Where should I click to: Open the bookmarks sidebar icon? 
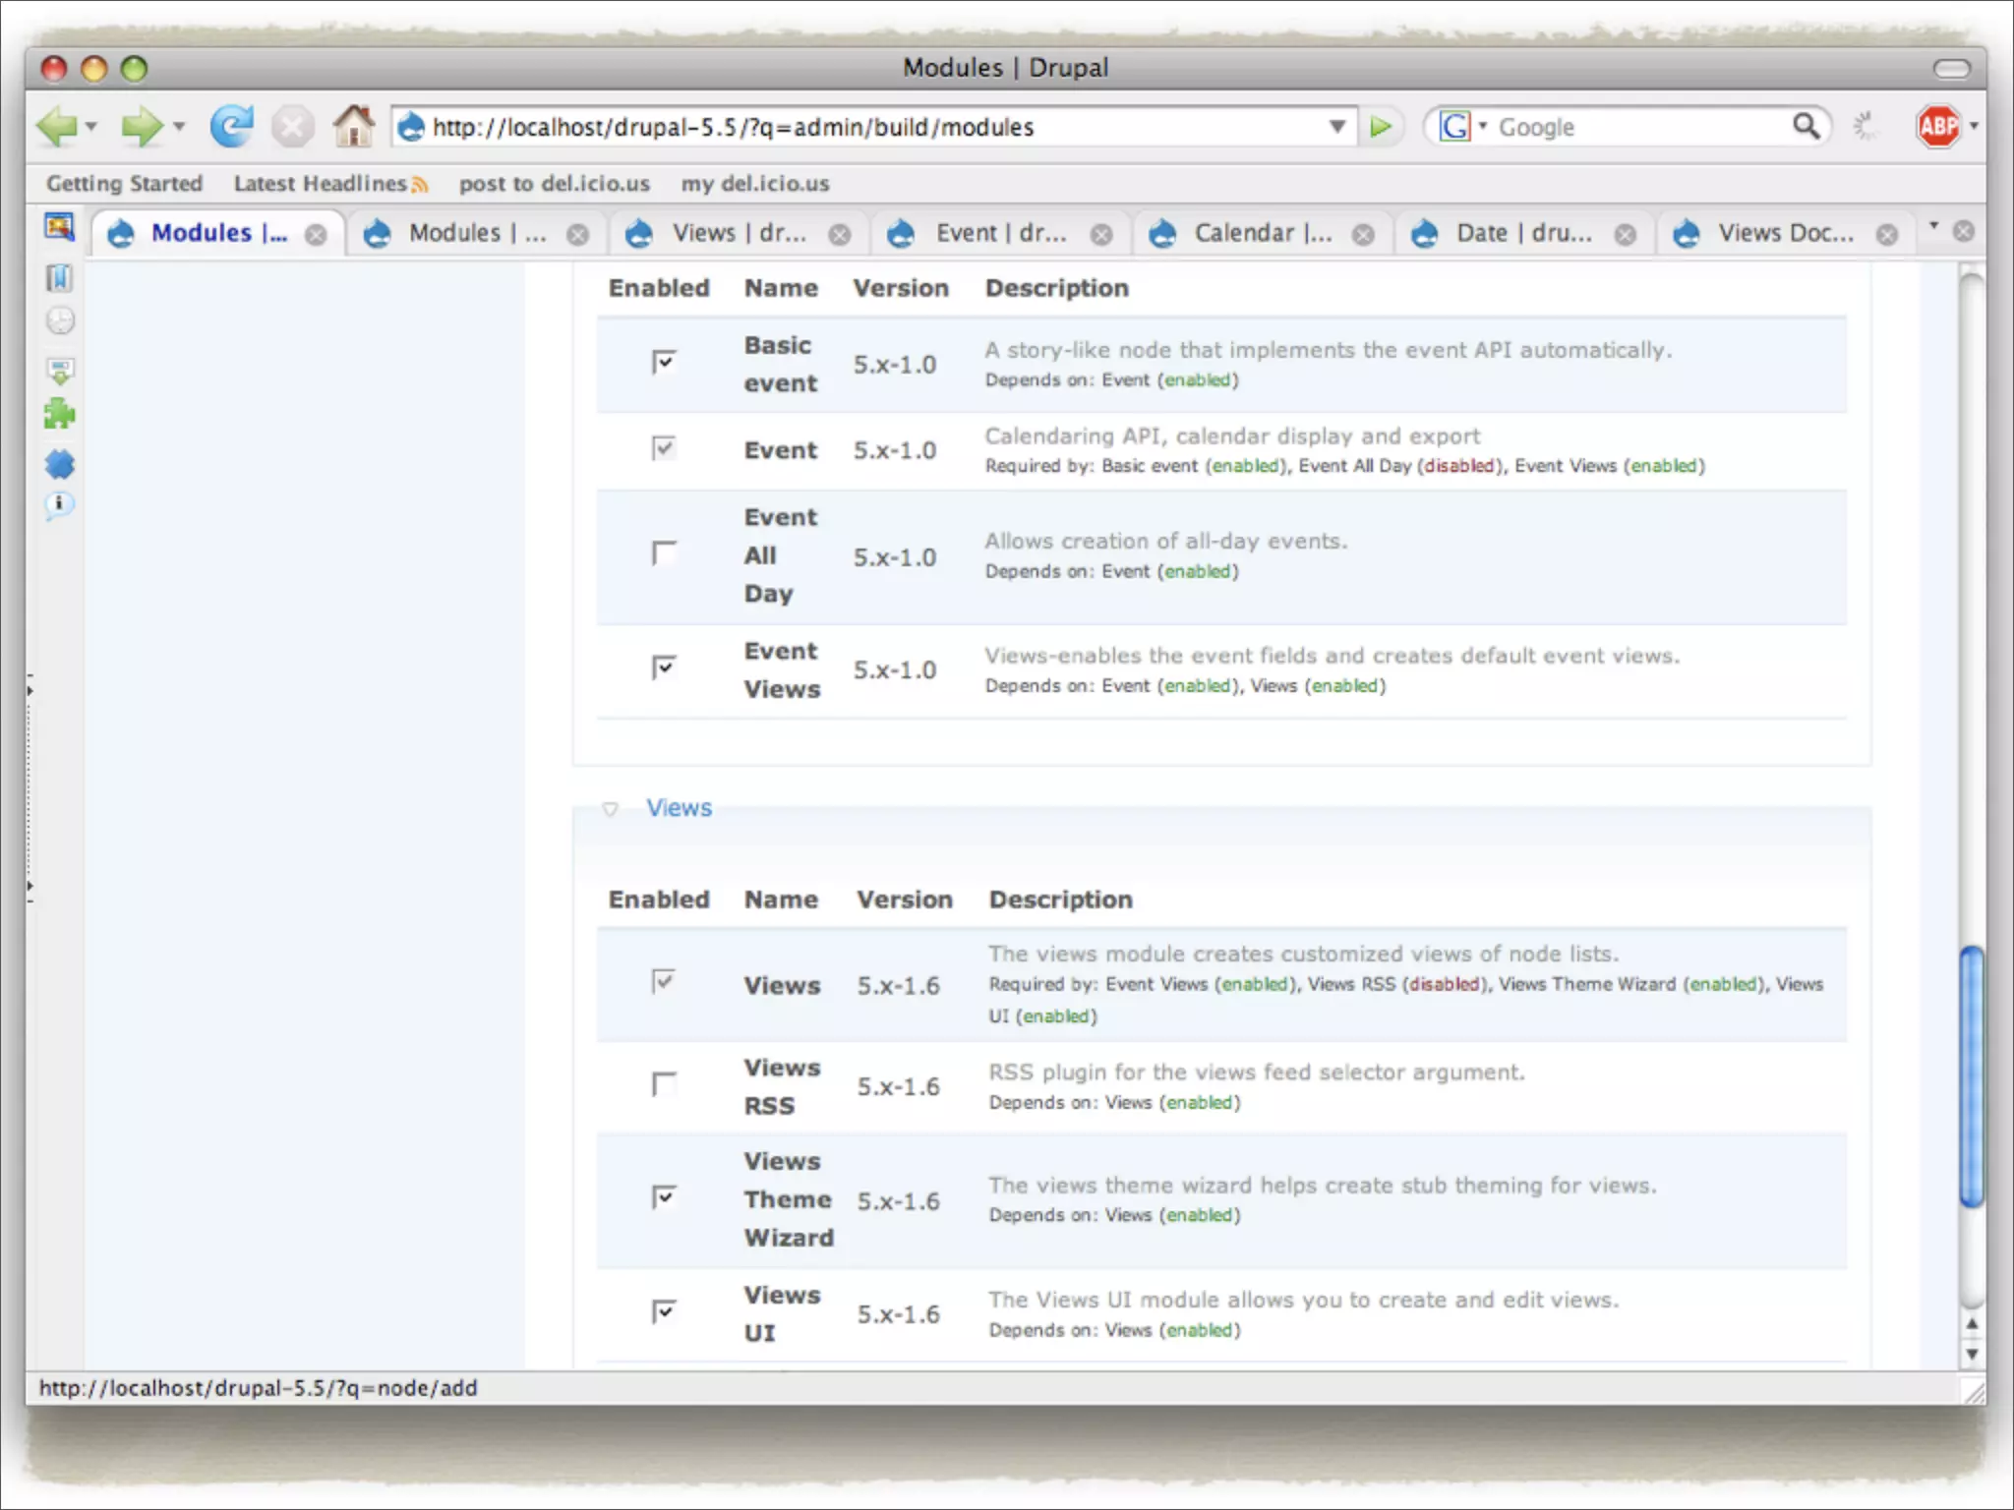60,278
